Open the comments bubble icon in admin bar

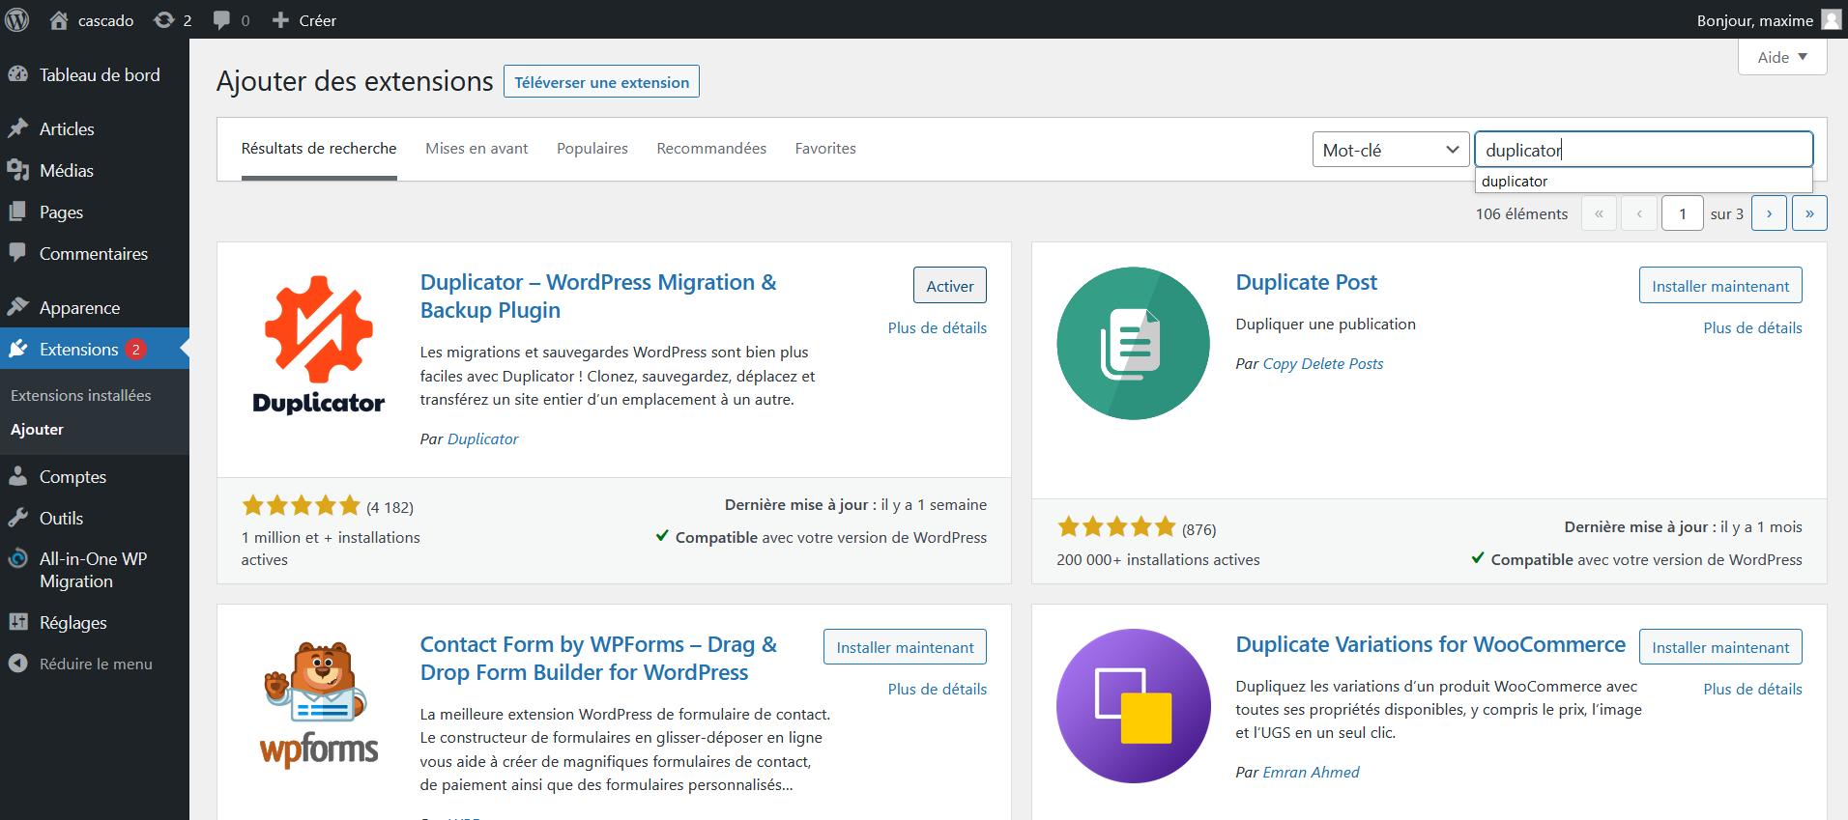pyautogui.click(x=221, y=20)
